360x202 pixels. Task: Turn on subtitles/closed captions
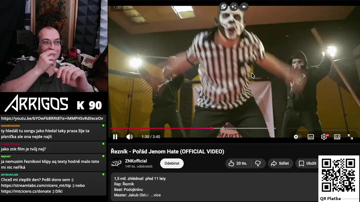(311, 137)
